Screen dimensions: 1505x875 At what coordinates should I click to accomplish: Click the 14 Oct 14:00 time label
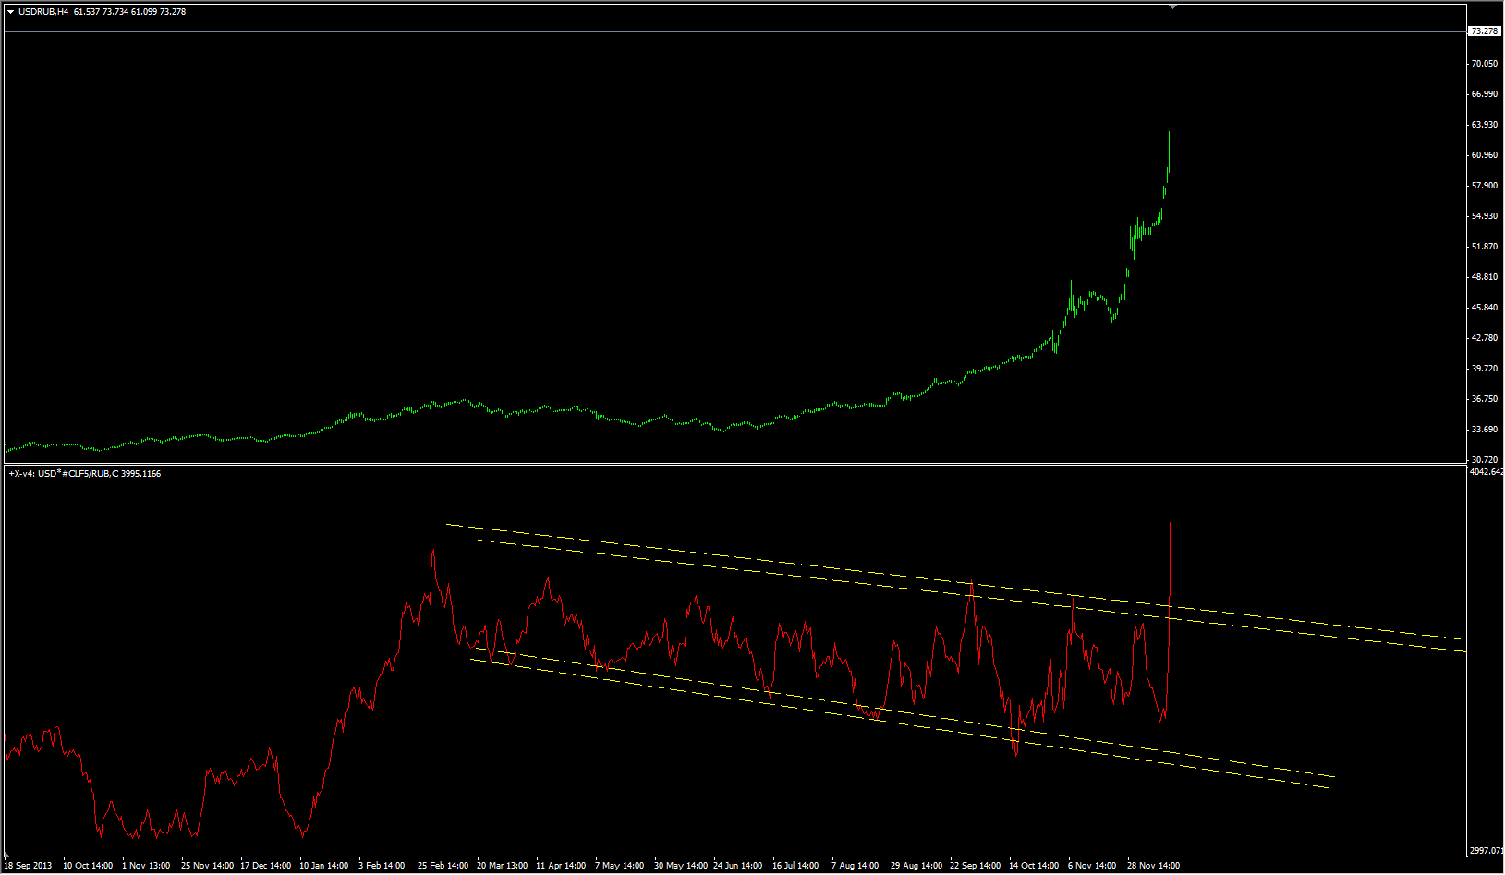pos(1034,866)
